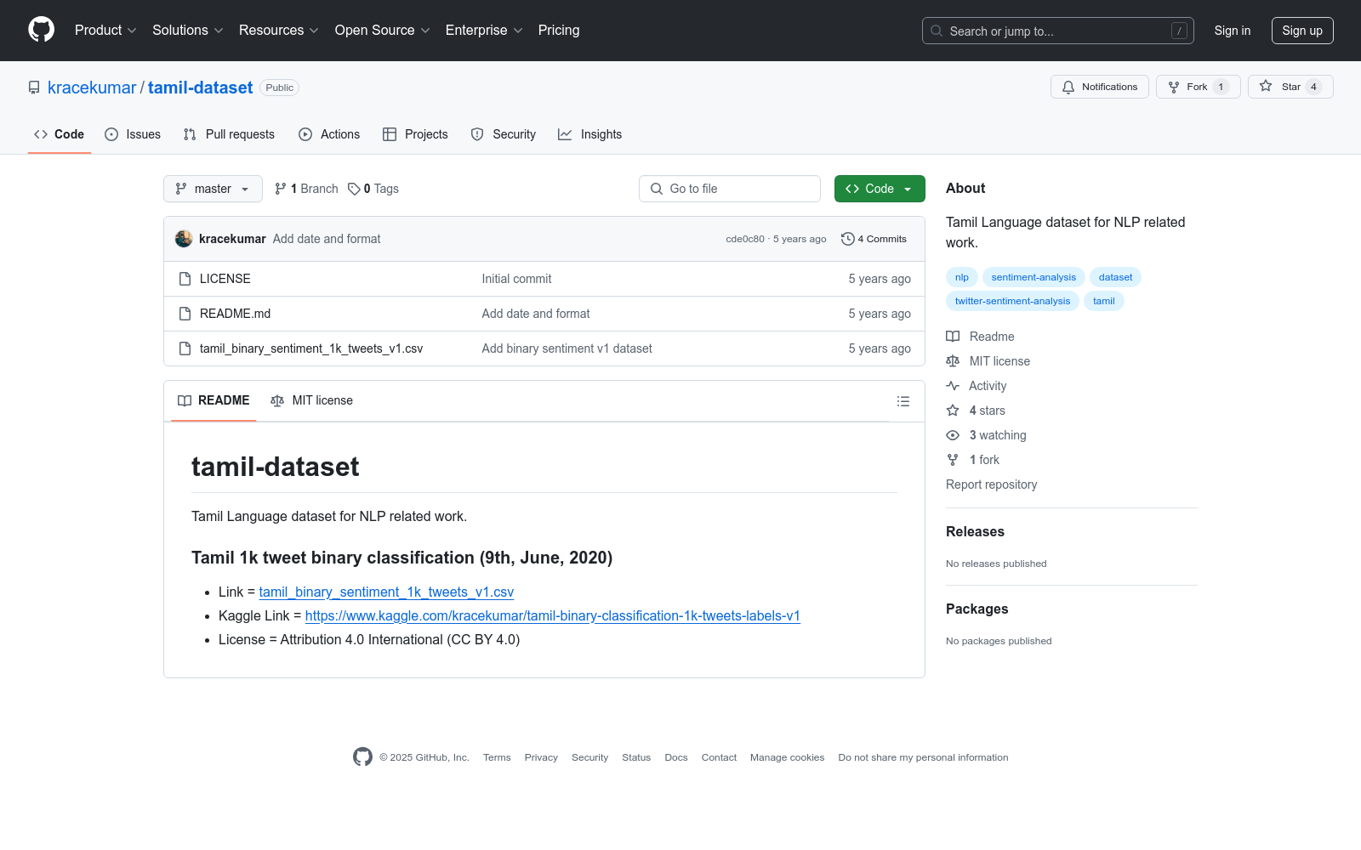The width and height of the screenshot is (1361, 850).
Task: Click the star icon beside 4 stars
Action: point(953,411)
